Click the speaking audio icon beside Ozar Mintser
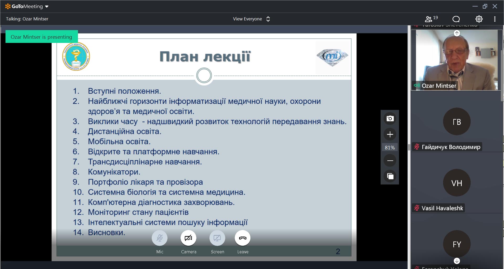The width and height of the screenshot is (504, 269). (x=417, y=85)
